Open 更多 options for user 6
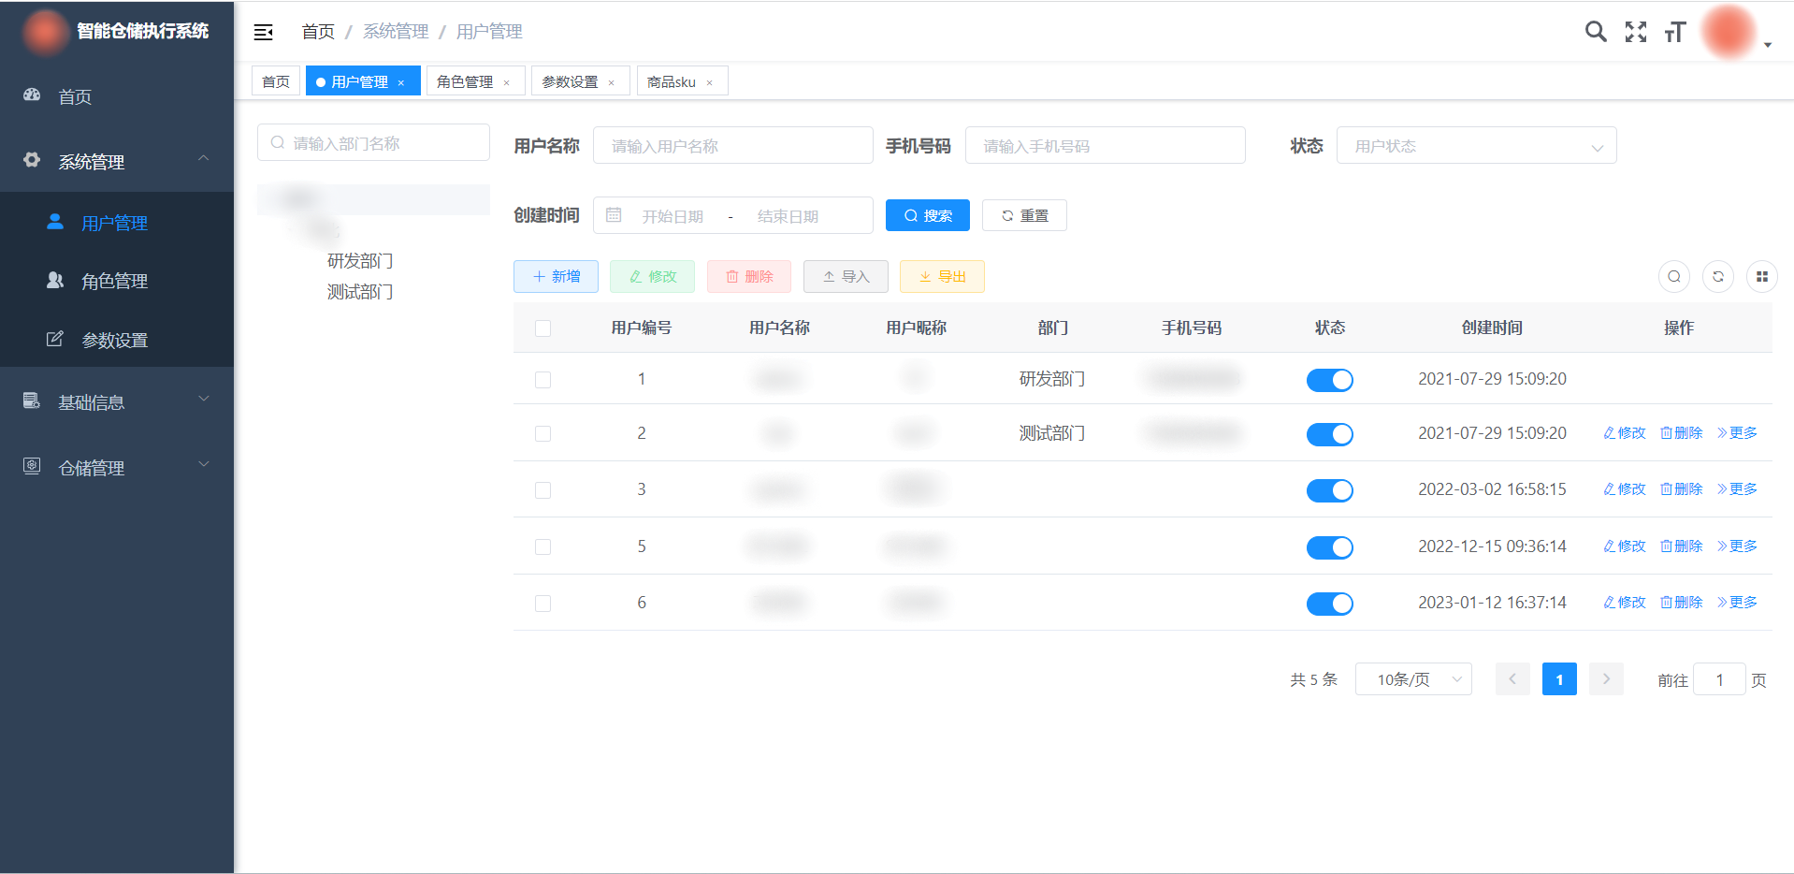This screenshot has width=1794, height=874. point(1737,603)
